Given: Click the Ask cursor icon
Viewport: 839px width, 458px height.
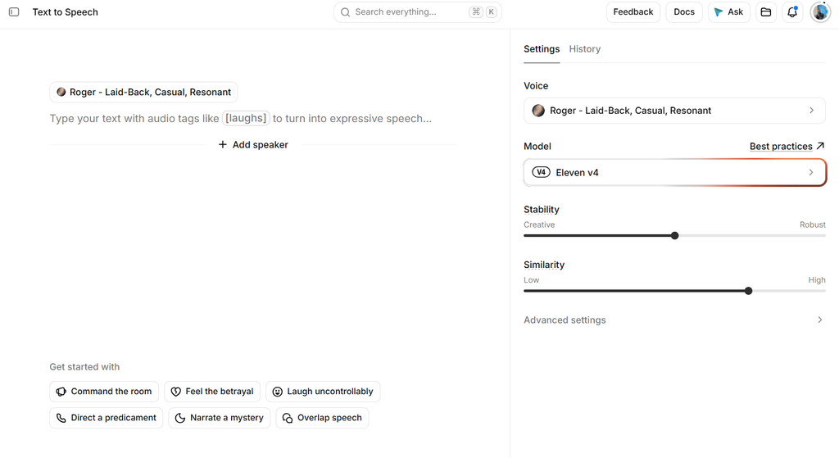Looking at the screenshot, I should [x=719, y=11].
